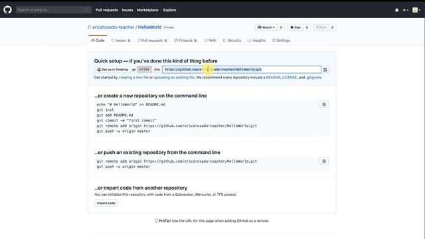Screen dimensions: 425x239
Task: Click the repository clone URL field
Action: 242,70
